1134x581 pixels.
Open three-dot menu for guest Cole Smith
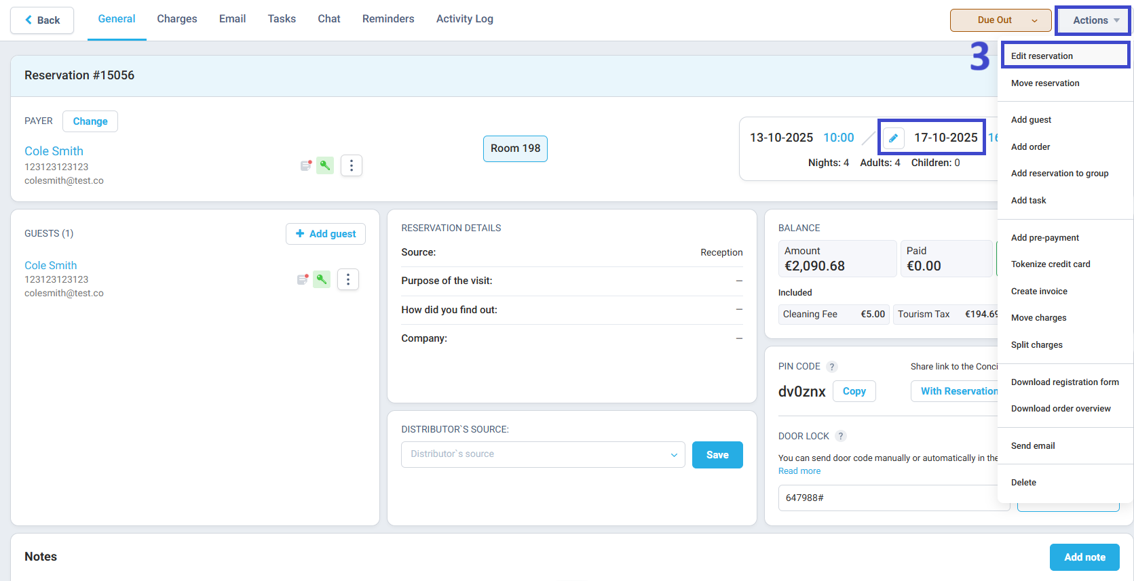click(x=348, y=279)
